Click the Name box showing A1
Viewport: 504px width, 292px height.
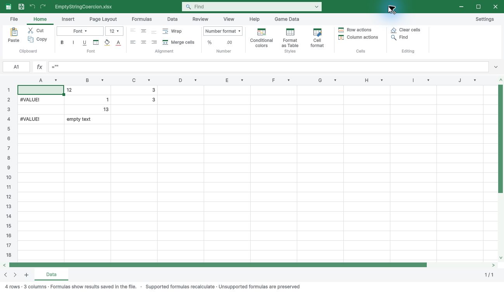(x=16, y=67)
